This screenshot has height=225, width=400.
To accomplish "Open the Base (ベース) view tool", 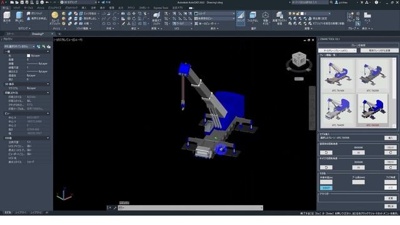I will click(367, 17).
